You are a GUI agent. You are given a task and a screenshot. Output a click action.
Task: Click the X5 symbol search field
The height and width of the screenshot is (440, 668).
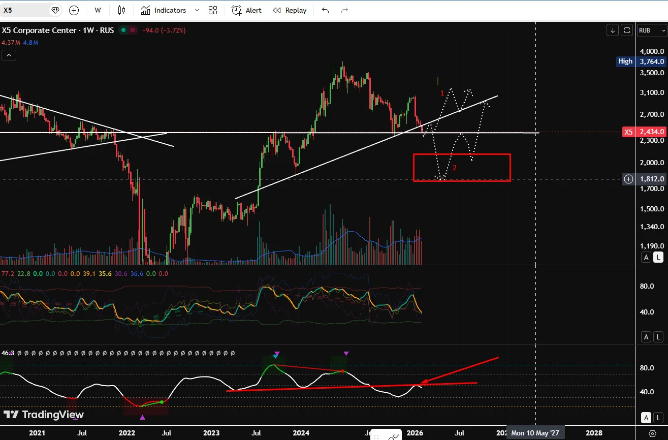25,10
